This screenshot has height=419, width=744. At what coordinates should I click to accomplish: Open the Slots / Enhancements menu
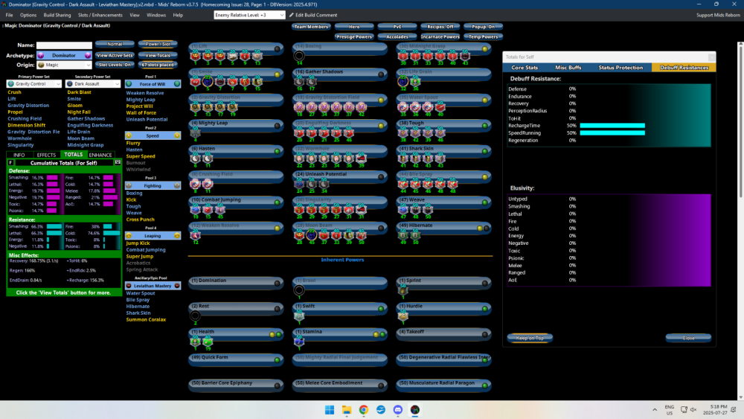(x=100, y=15)
